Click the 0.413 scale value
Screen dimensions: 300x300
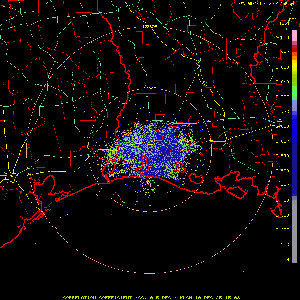click(282, 200)
